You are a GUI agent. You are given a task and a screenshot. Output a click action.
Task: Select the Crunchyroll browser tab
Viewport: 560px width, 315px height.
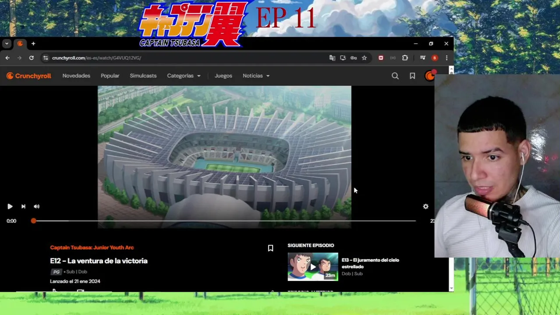coord(20,44)
